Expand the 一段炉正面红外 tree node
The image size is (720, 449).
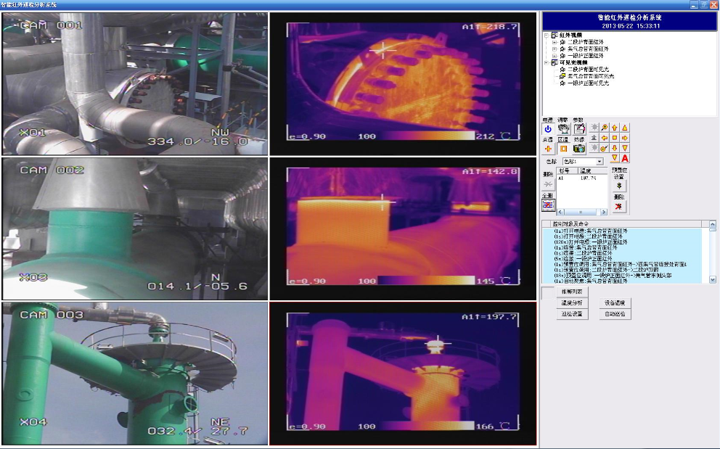(555, 56)
